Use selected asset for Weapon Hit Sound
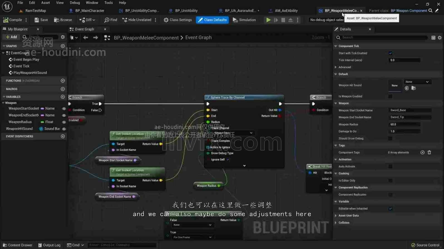The width and height of the screenshot is (444, 249). [407, 88]
